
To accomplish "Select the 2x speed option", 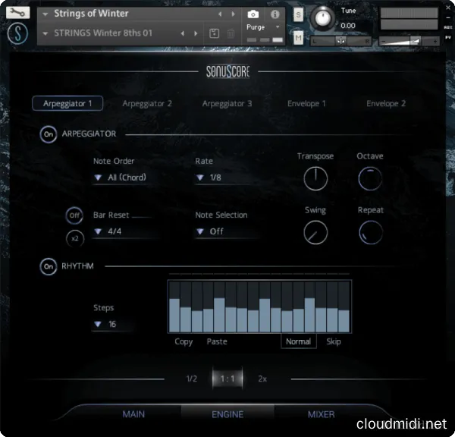I will pyautogui.click(x=262, y=379).
